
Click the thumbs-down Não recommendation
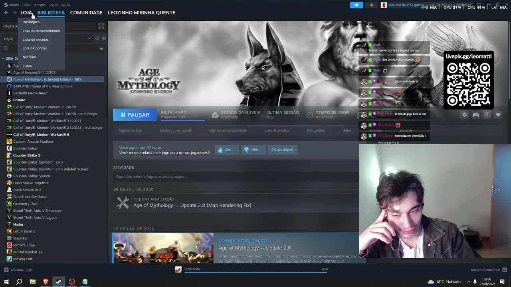pos(253,149)
